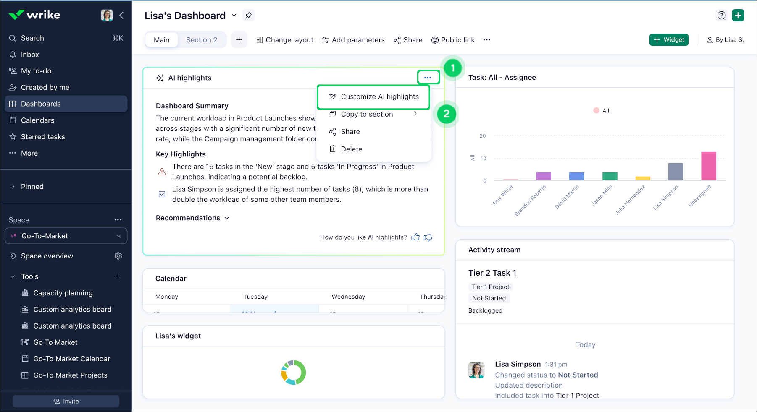Viewport: 757px width, 412px height.
Task: Click the thumbs down feedback icon
Action: (x=428, y=237)
